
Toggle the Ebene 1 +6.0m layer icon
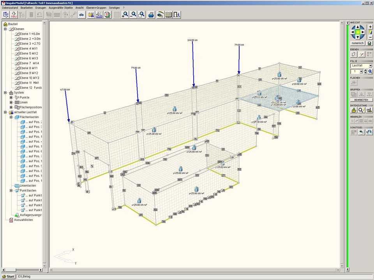[x=17, y=34]
